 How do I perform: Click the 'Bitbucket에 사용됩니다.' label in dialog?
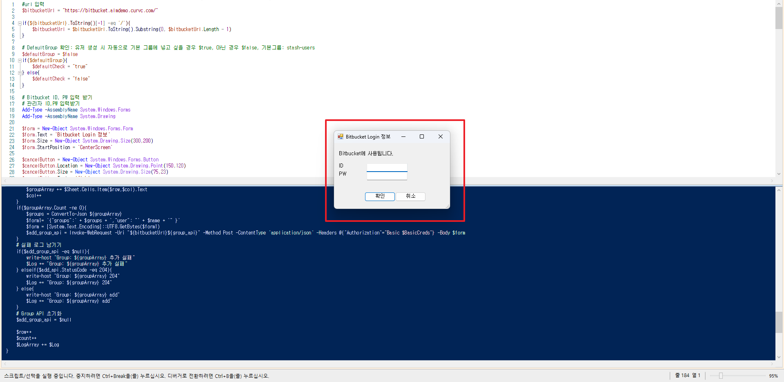coord(366,154)
